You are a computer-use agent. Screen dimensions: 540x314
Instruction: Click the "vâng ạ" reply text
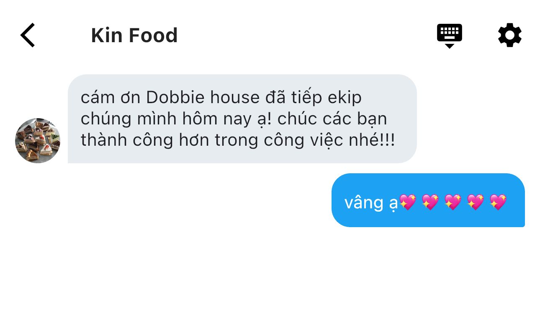(x=370, y=203)
